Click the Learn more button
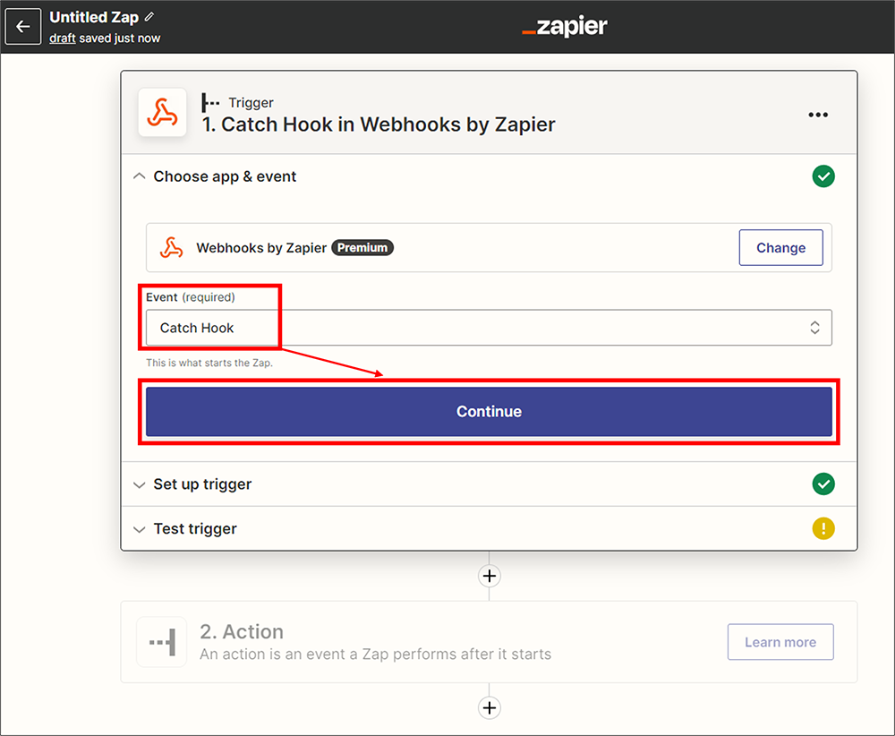This screenshot has height=736, width=895. [780, 642]
